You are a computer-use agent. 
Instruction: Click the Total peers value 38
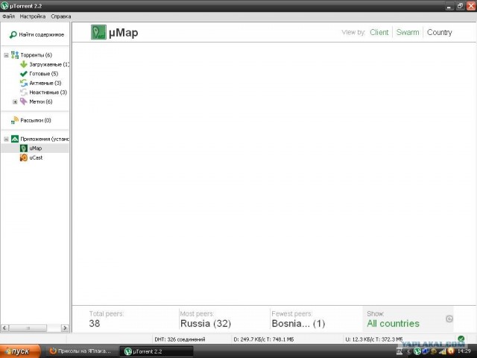pos(95,323)
